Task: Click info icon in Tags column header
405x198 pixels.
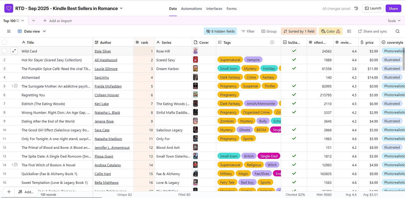Action: pyautogui.click(x=272, y=42)
